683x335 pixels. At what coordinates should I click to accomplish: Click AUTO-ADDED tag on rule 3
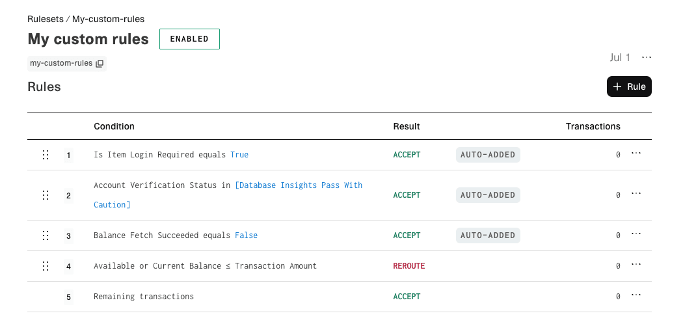coord(488,235)
